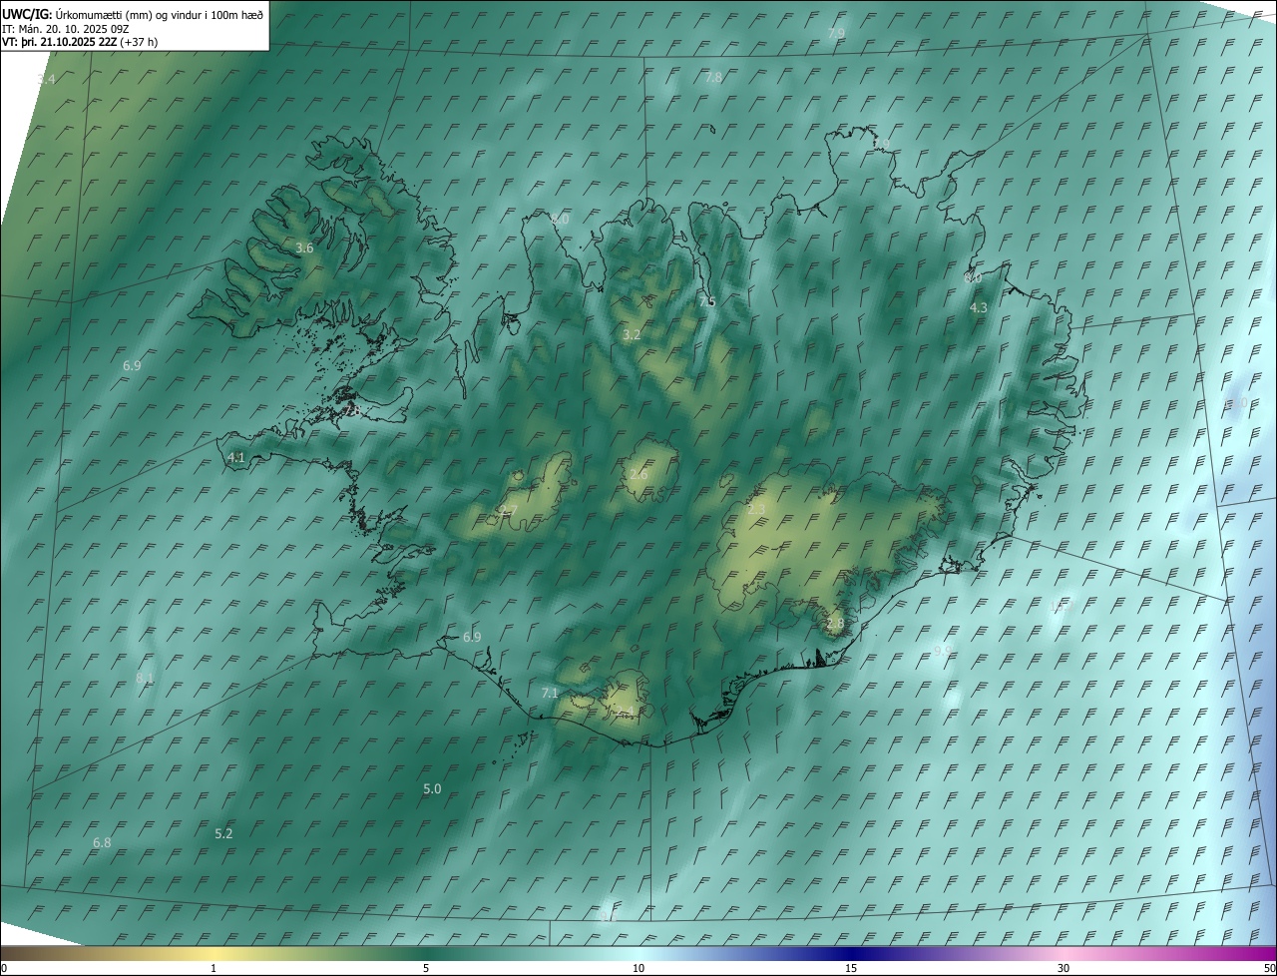This screenshot has height=976, width=1277.
Task: Click the valid time line 'VT: þri. 21.10.2025 22Z (+37 h)'
Action: pyautogui.click(x=80, y=42)
